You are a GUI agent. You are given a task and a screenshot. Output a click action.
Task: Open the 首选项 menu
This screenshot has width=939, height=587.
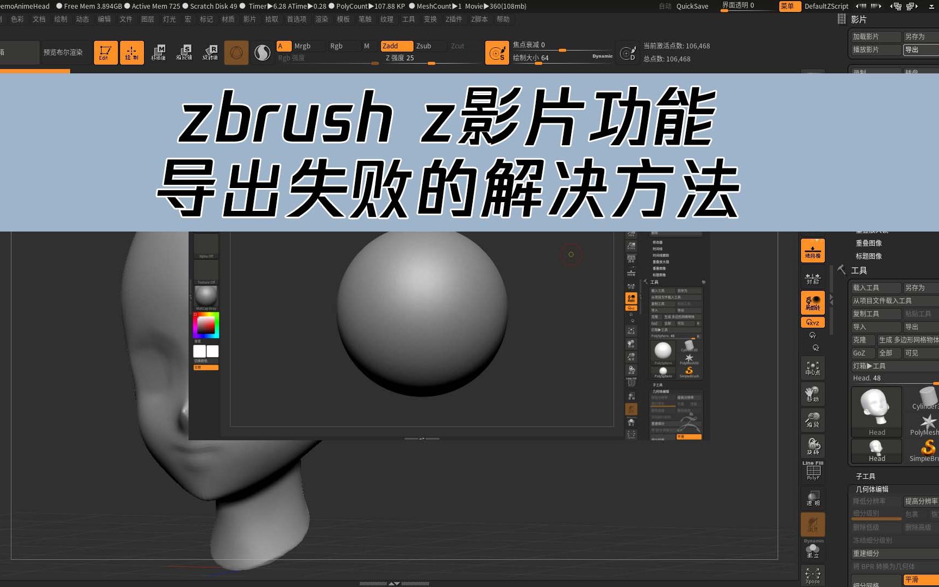[297, 19]
